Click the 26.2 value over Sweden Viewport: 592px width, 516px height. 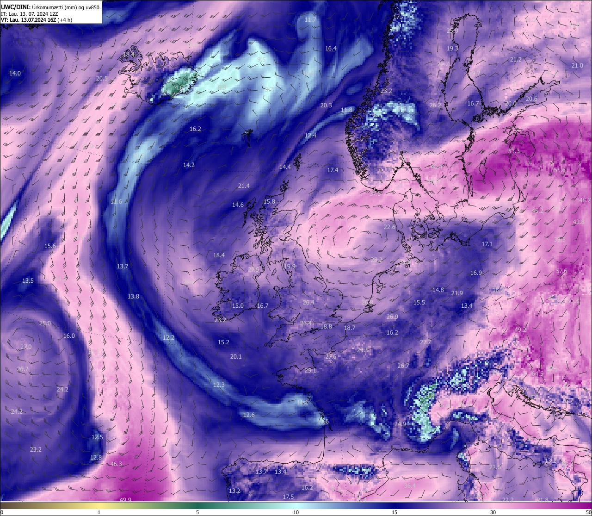(x=436, y=105)
